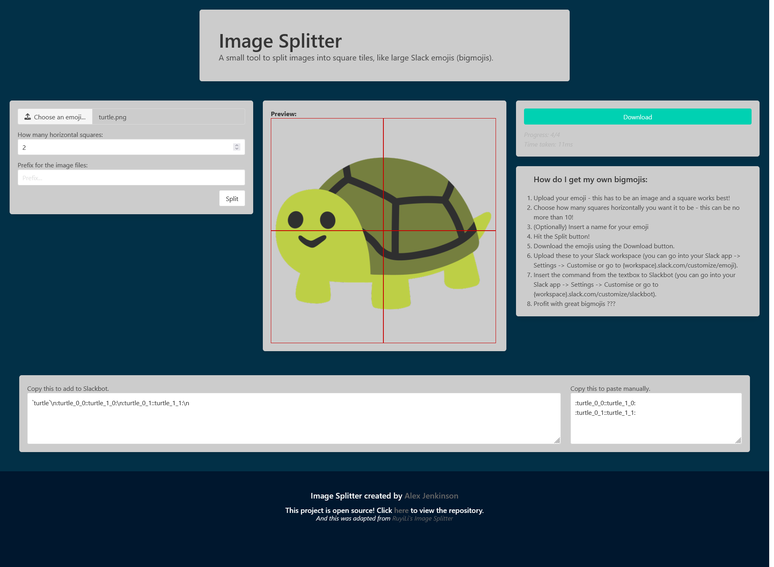Click the teal Download button
This screenshot has height=567, width=774.
[637, 117]
